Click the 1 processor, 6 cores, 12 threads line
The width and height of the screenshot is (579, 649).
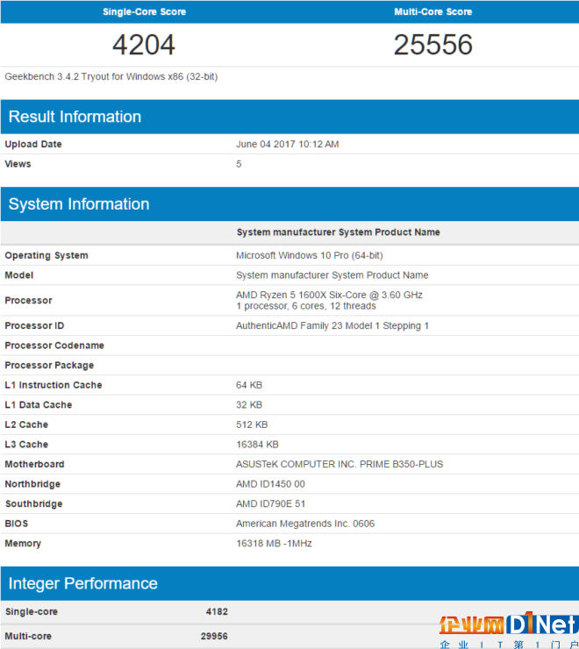[306, 306]
